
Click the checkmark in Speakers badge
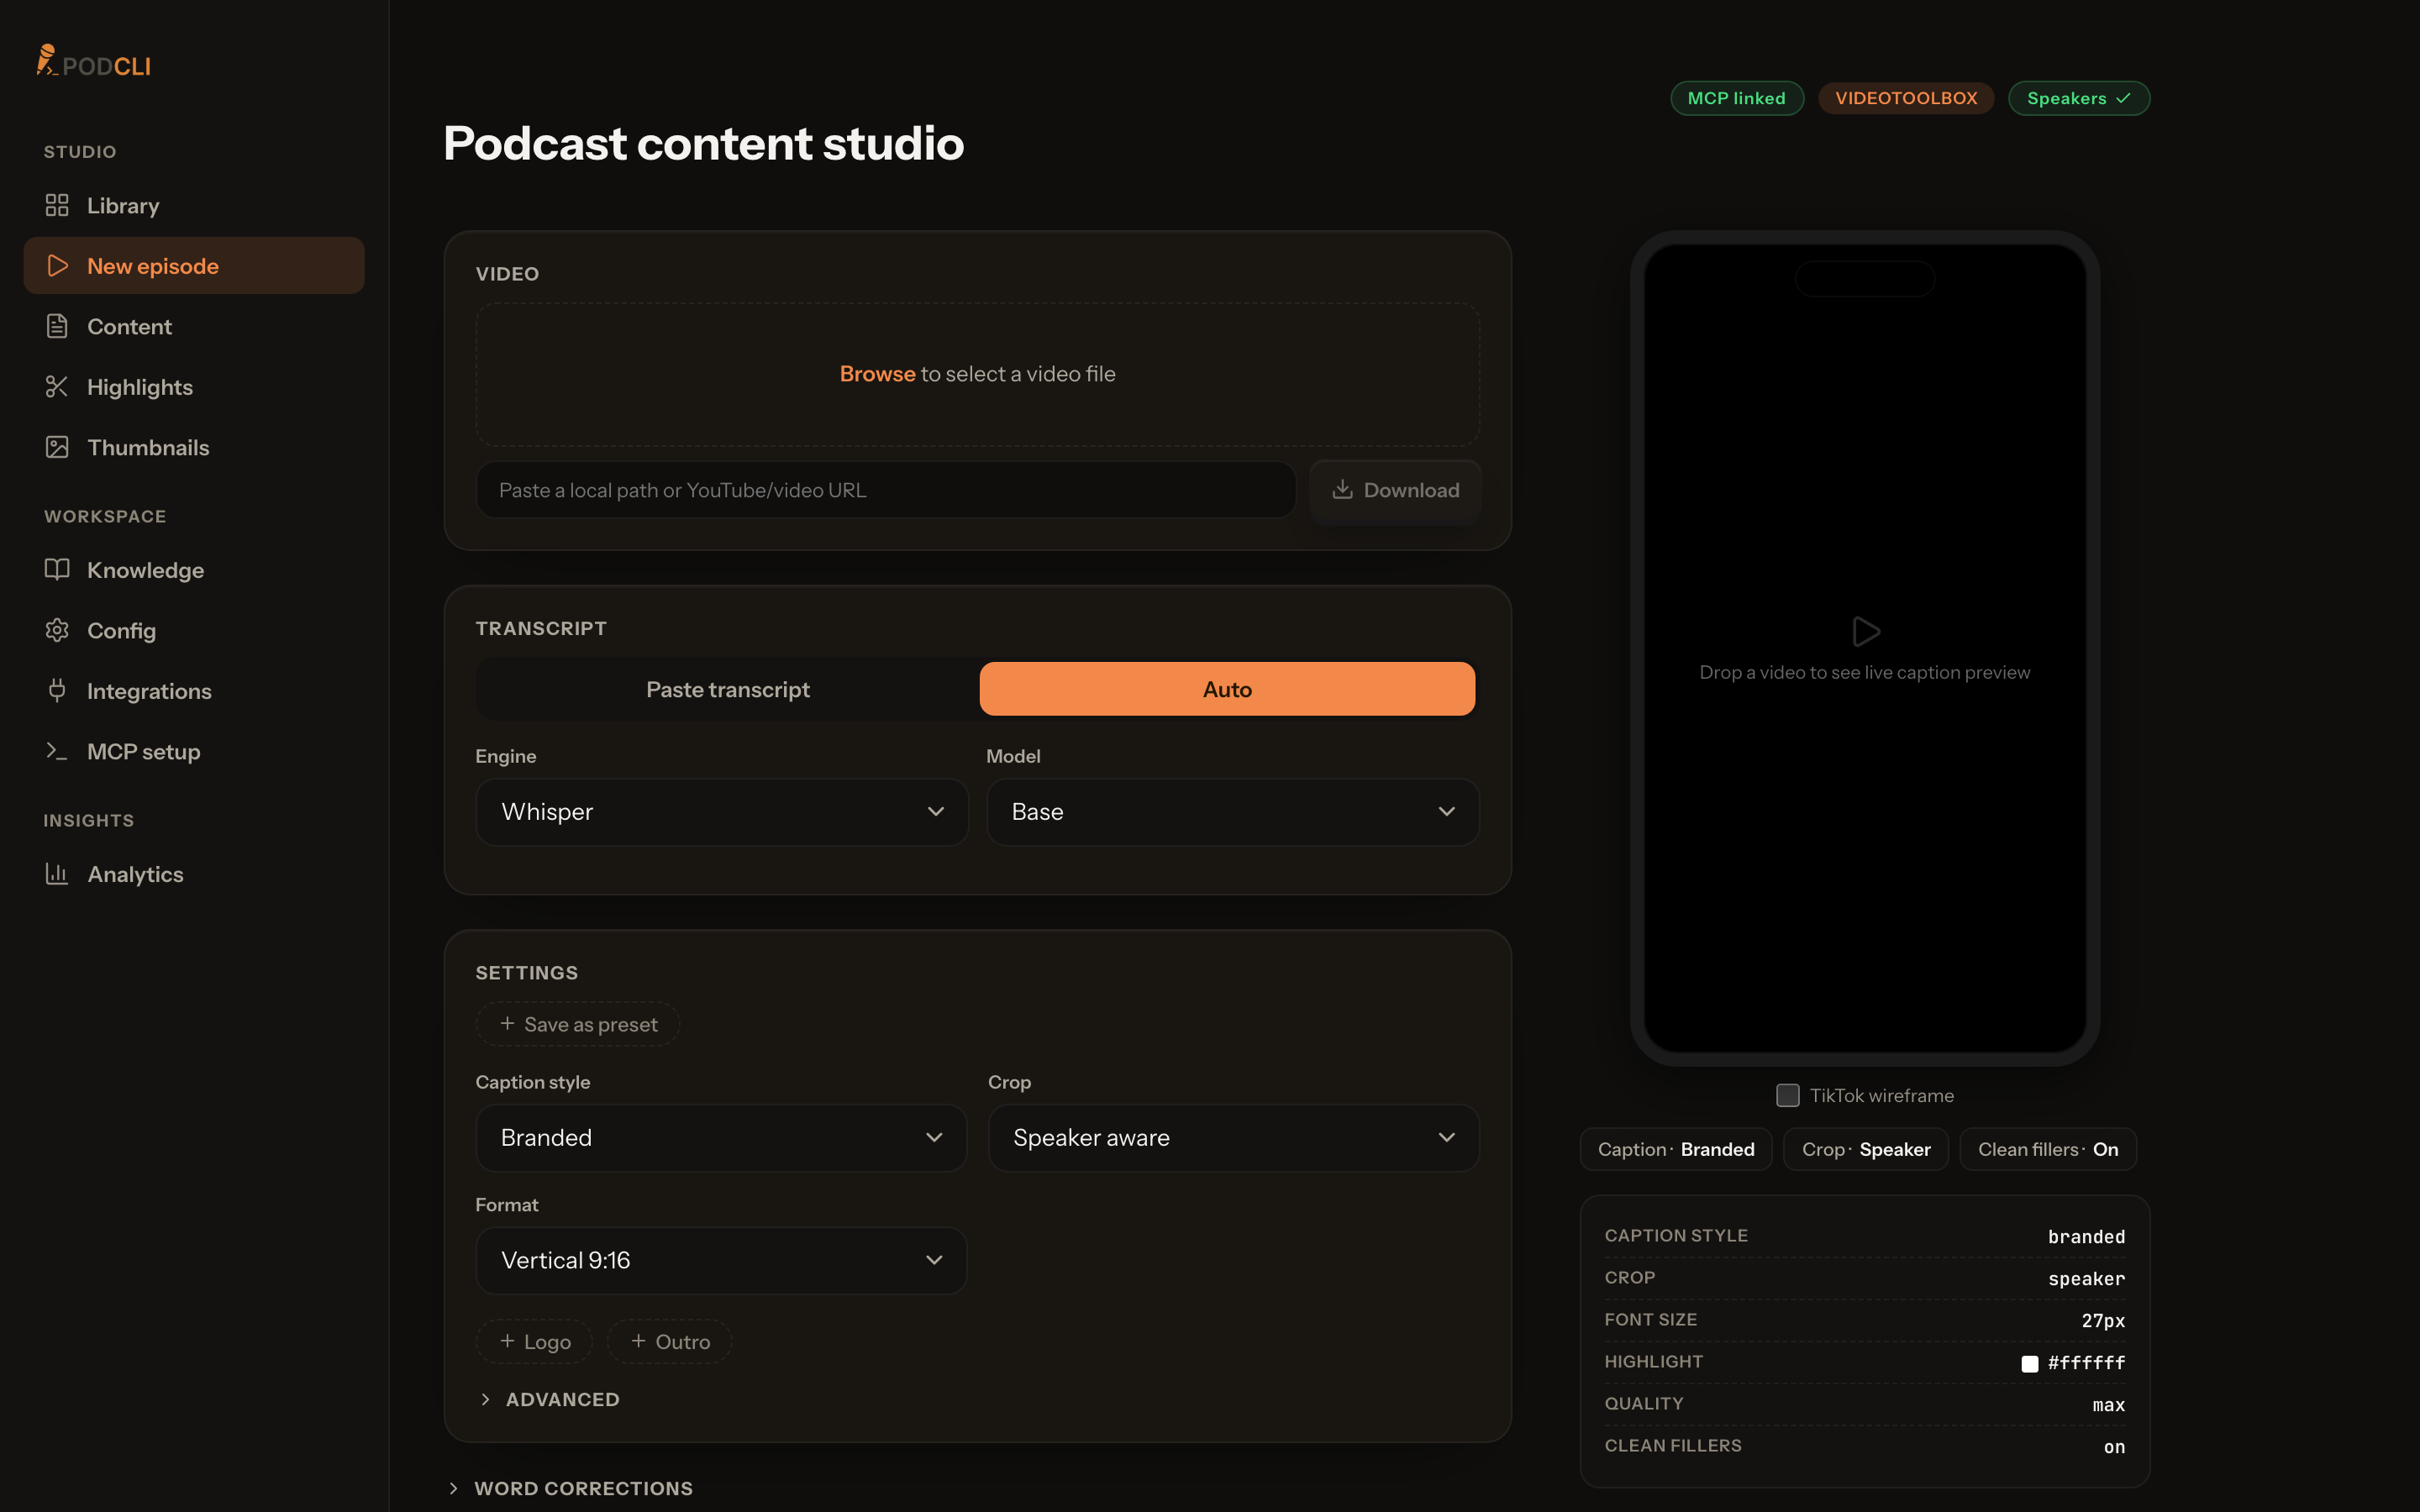tap(2123, 98)
